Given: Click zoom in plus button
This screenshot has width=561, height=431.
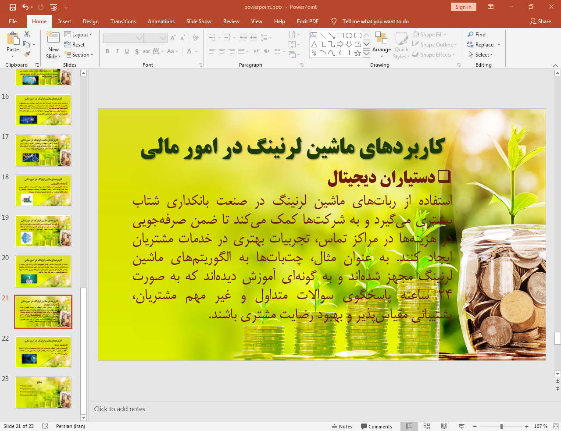Looking at the screenshot, I should pyautogui.click(x=526, y=427).
